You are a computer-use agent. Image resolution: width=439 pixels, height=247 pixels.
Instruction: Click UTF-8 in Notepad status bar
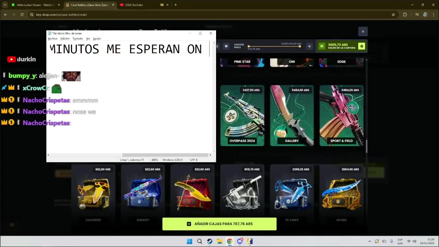pos(193,160)
